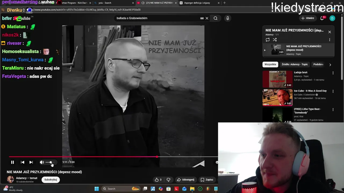Subscribe using the Subskrybuj button

[51, 180]
